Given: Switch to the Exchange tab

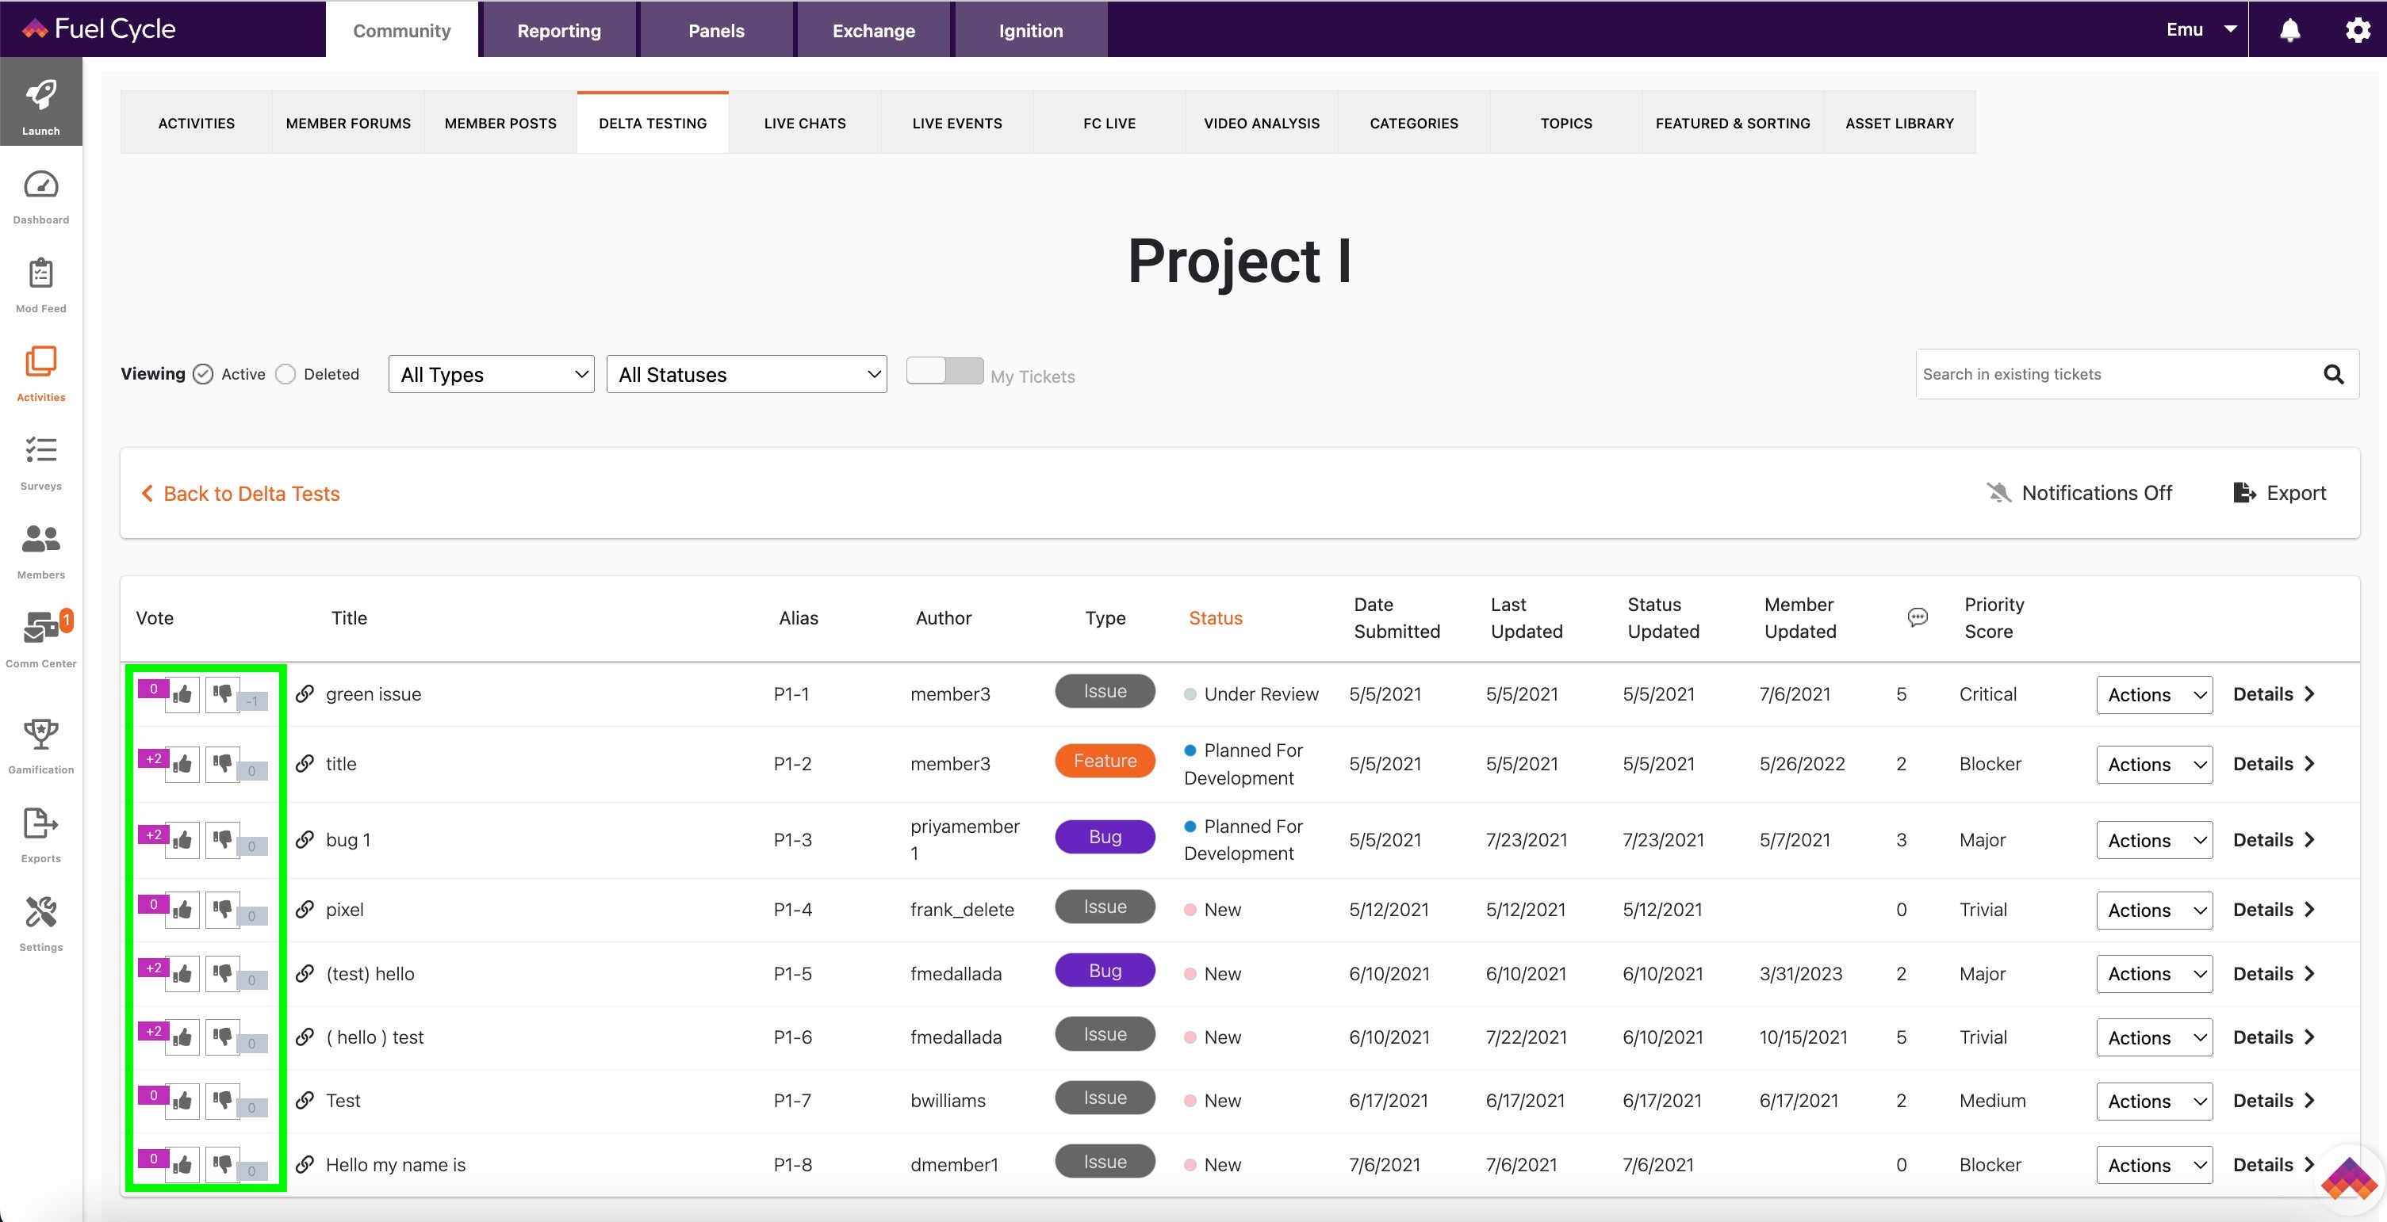Looking at the screenshot, I should coord(874,29).
